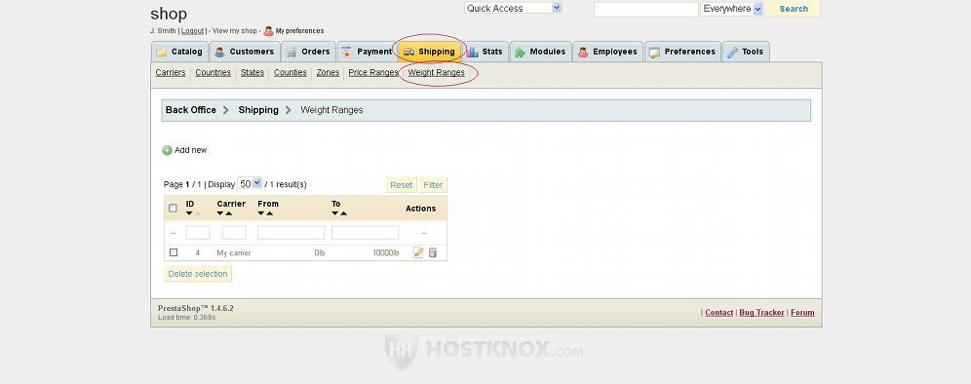Open the Modules tab
This screenshot has width=971, height=384.
[x=541, y=52]
